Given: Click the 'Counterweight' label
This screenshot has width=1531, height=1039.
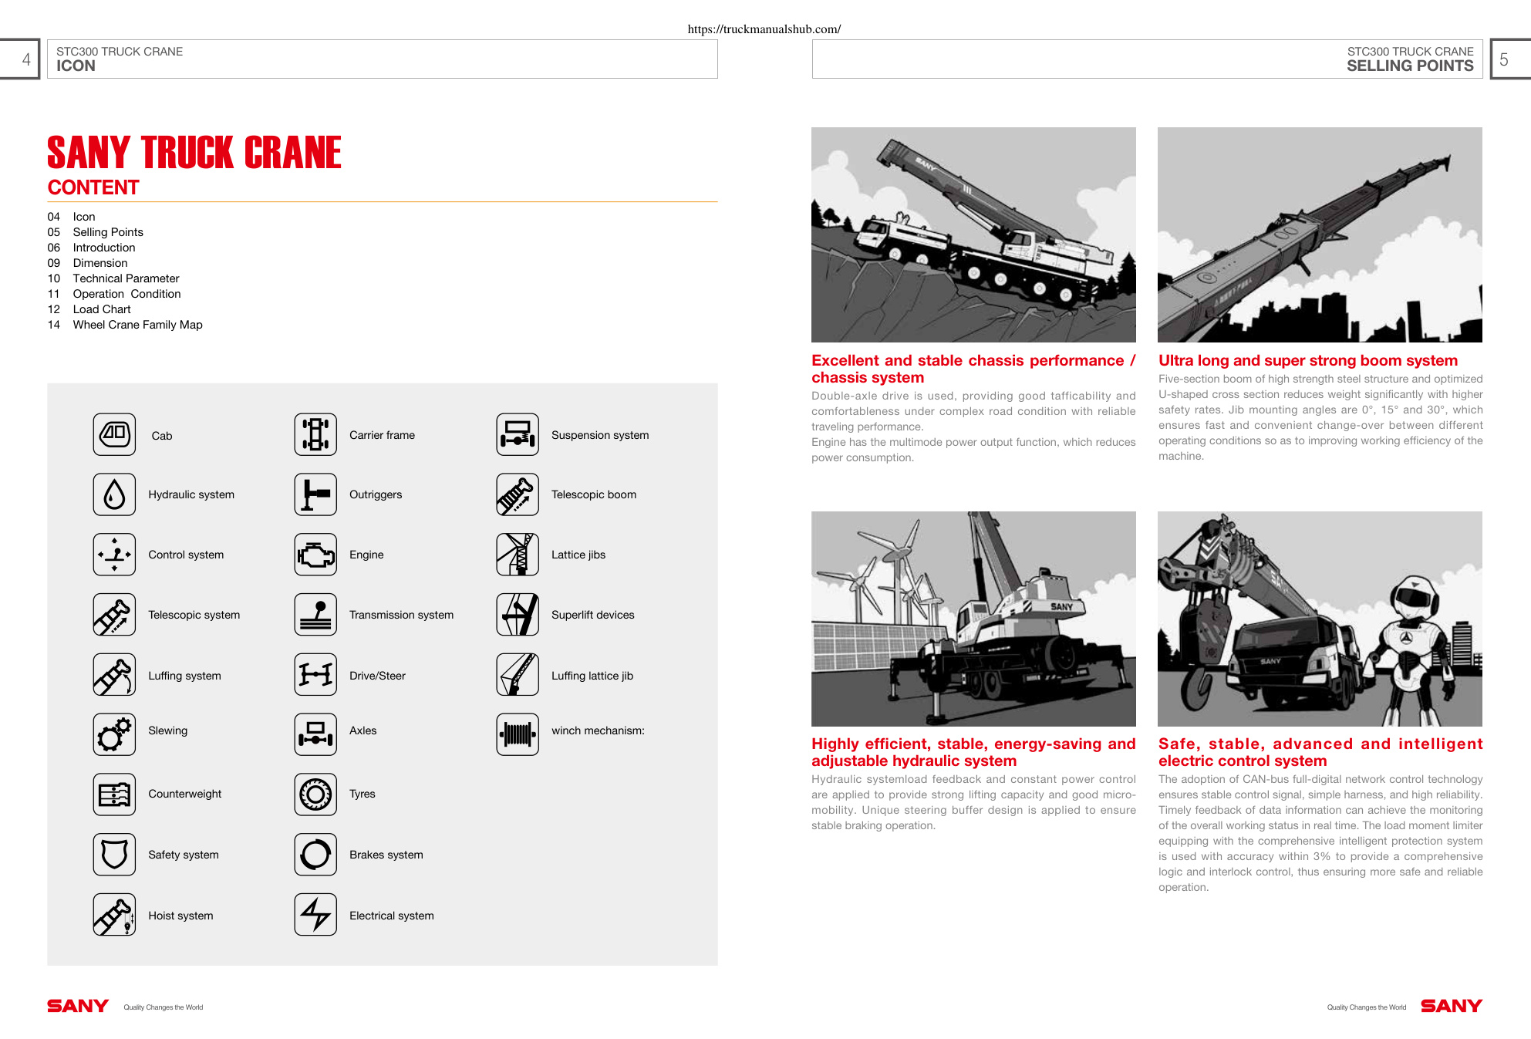Looking at the screenshot, I should pyautogui.click(x=185, y=794).
